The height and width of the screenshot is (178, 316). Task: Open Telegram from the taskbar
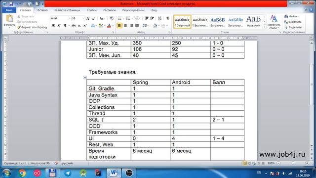tap(68, 173)
